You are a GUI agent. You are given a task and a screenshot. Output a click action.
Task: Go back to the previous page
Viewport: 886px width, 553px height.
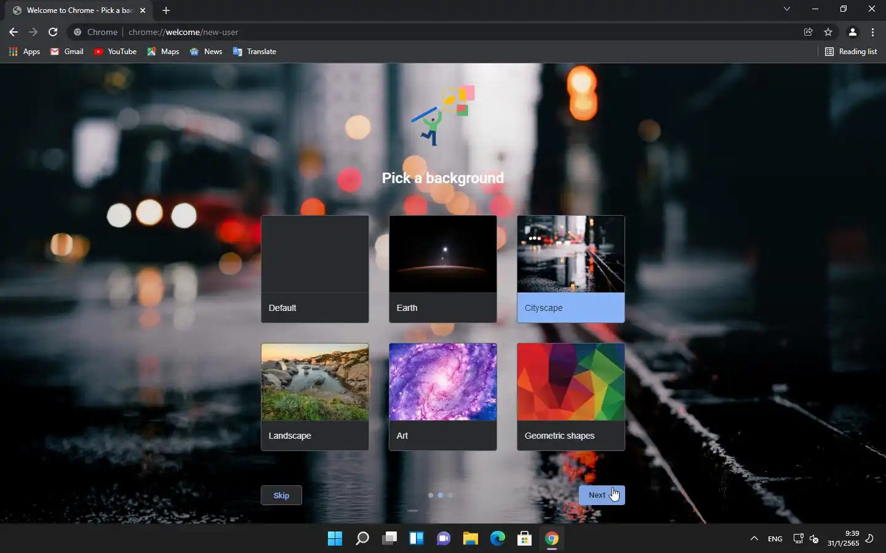pos(14,32)
